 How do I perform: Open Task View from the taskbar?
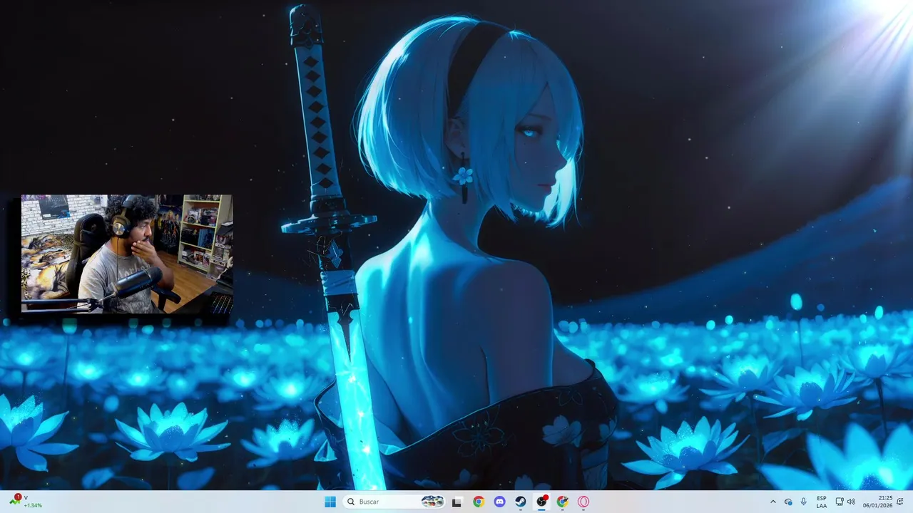[457, 502]
